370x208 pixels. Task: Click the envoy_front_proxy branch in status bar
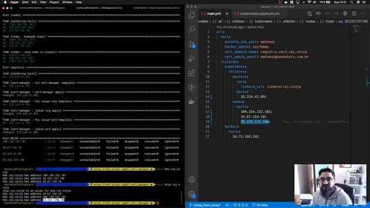(x=205, y=205)
